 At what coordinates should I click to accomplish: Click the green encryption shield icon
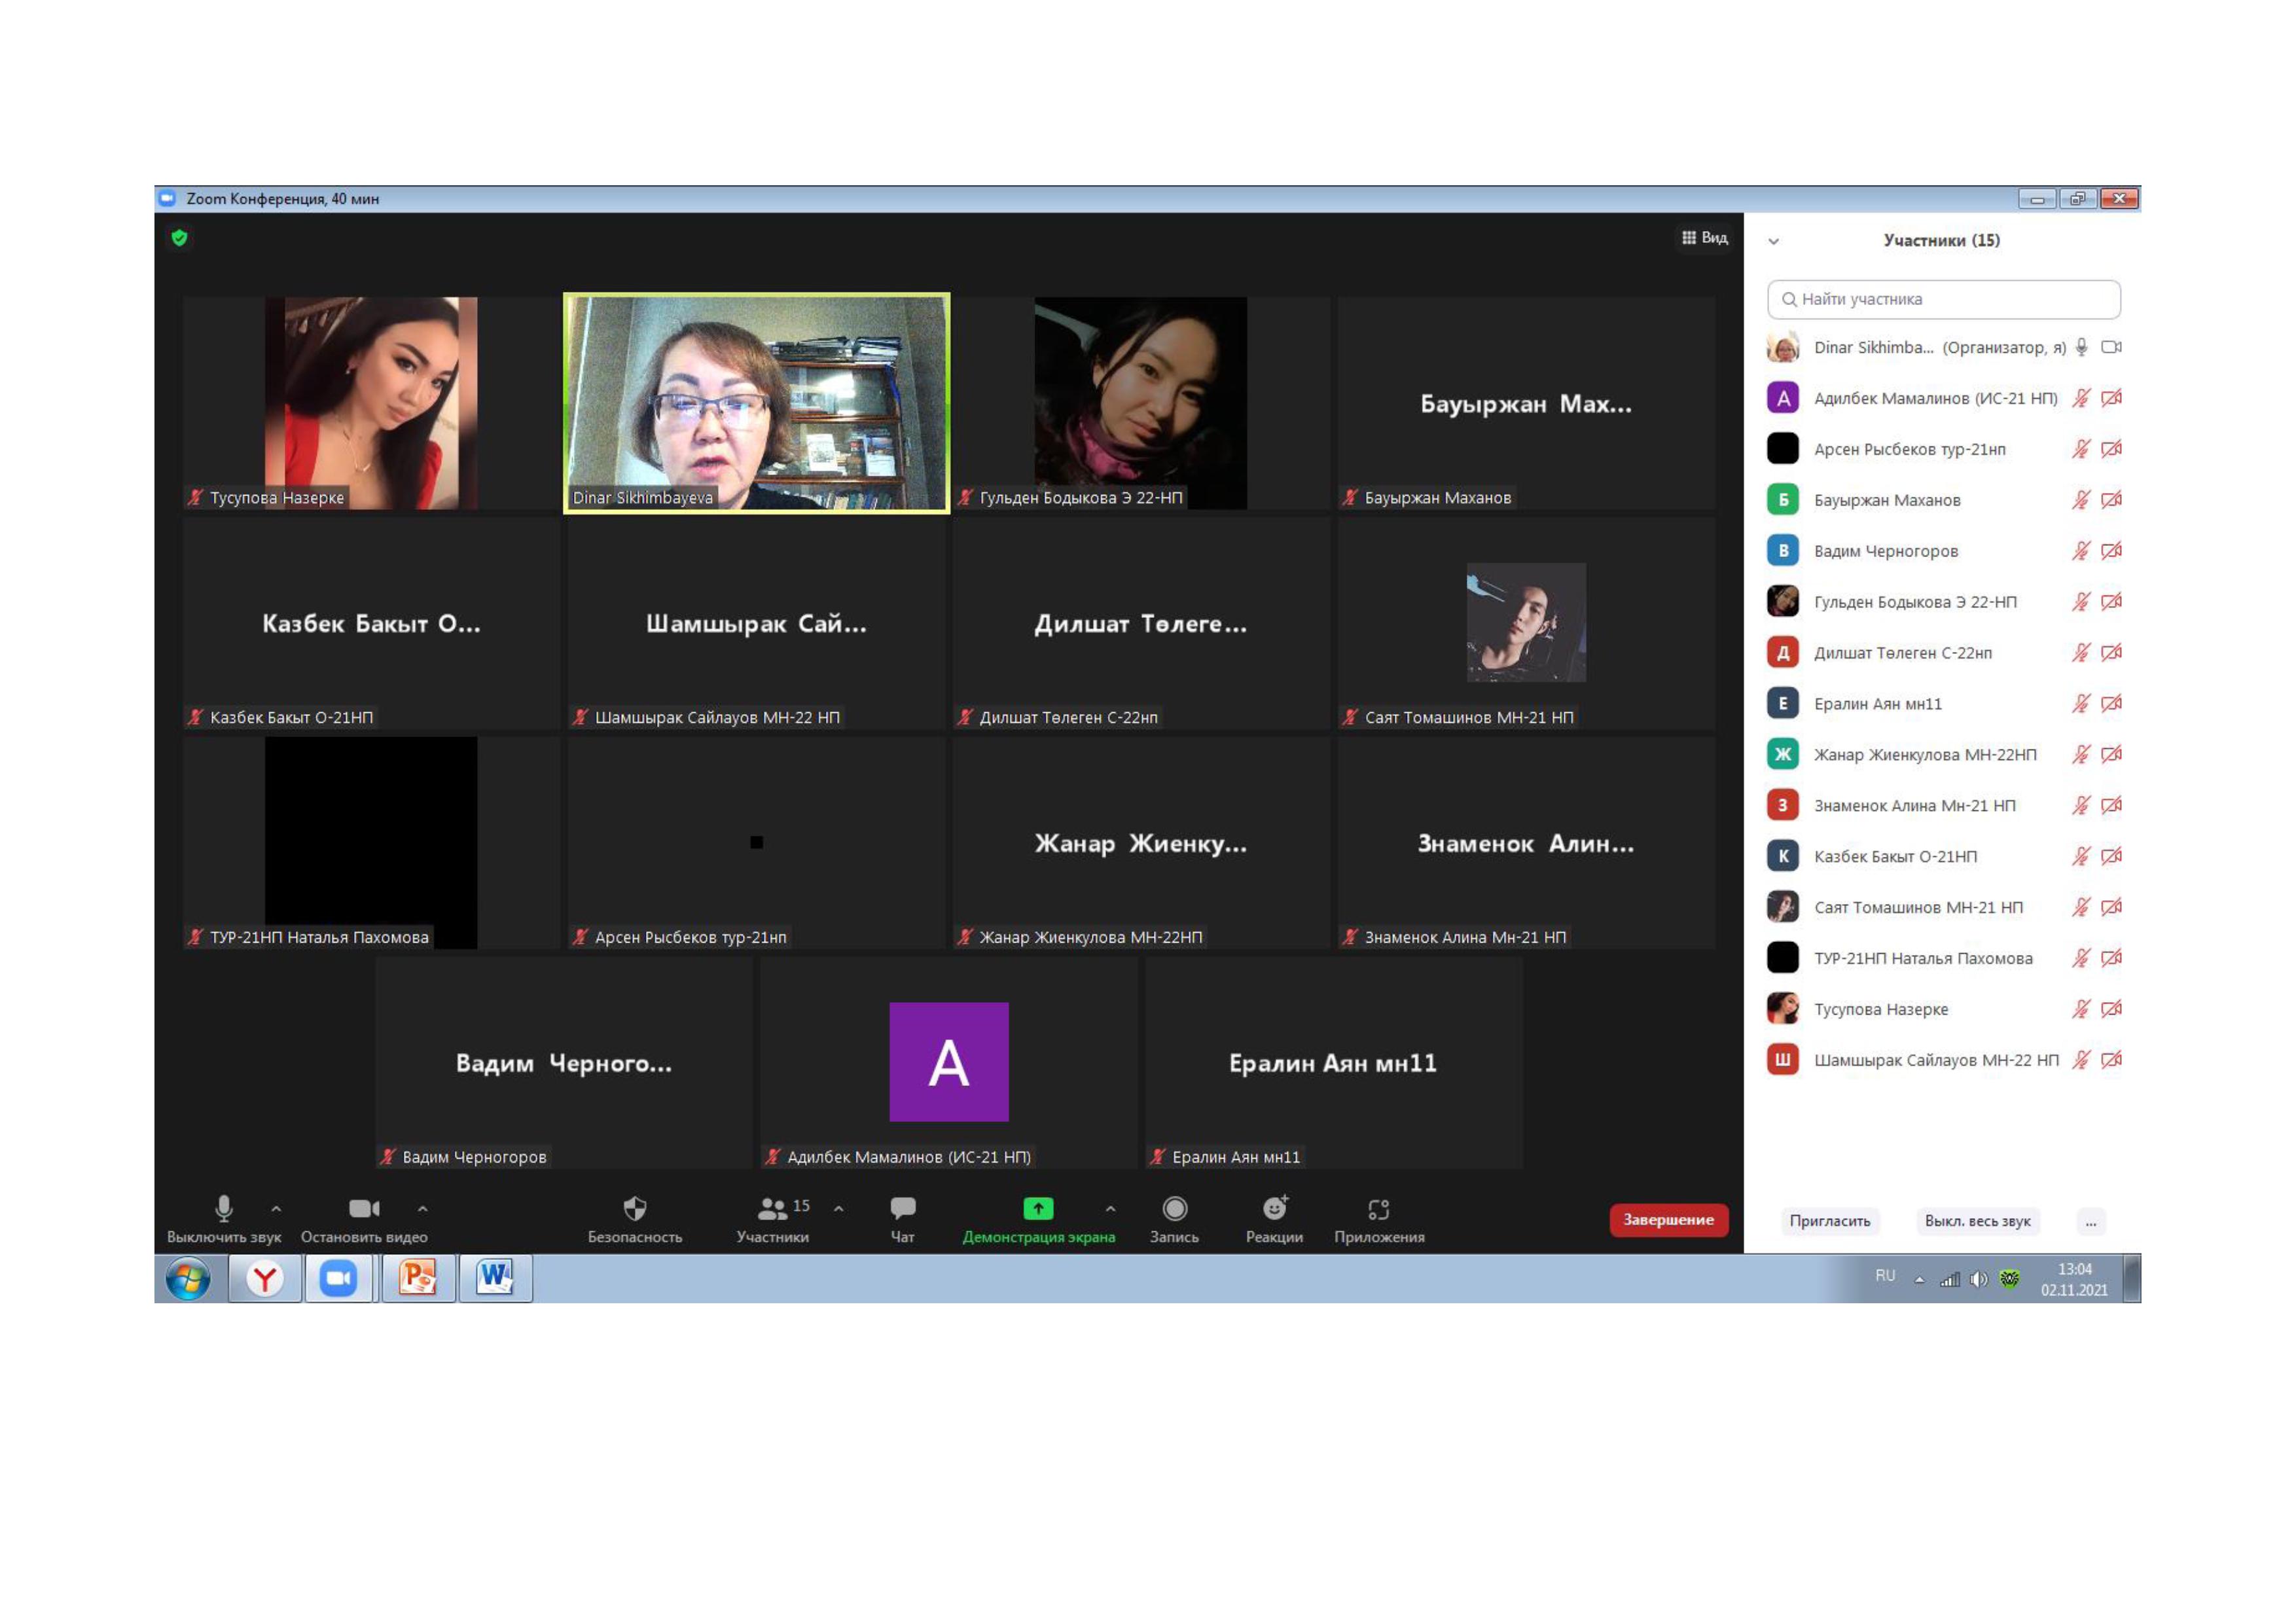point(180,238)
